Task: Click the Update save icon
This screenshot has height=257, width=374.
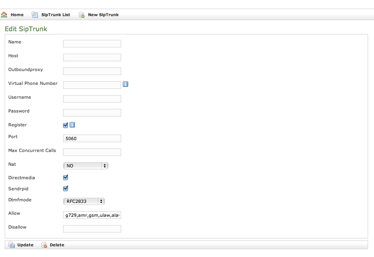Action: tap(11, 245)
